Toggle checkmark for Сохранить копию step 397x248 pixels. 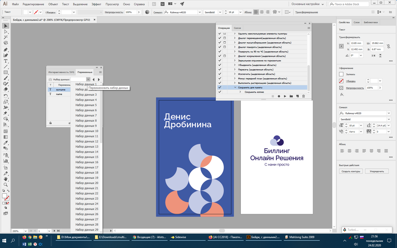point(220,92)
